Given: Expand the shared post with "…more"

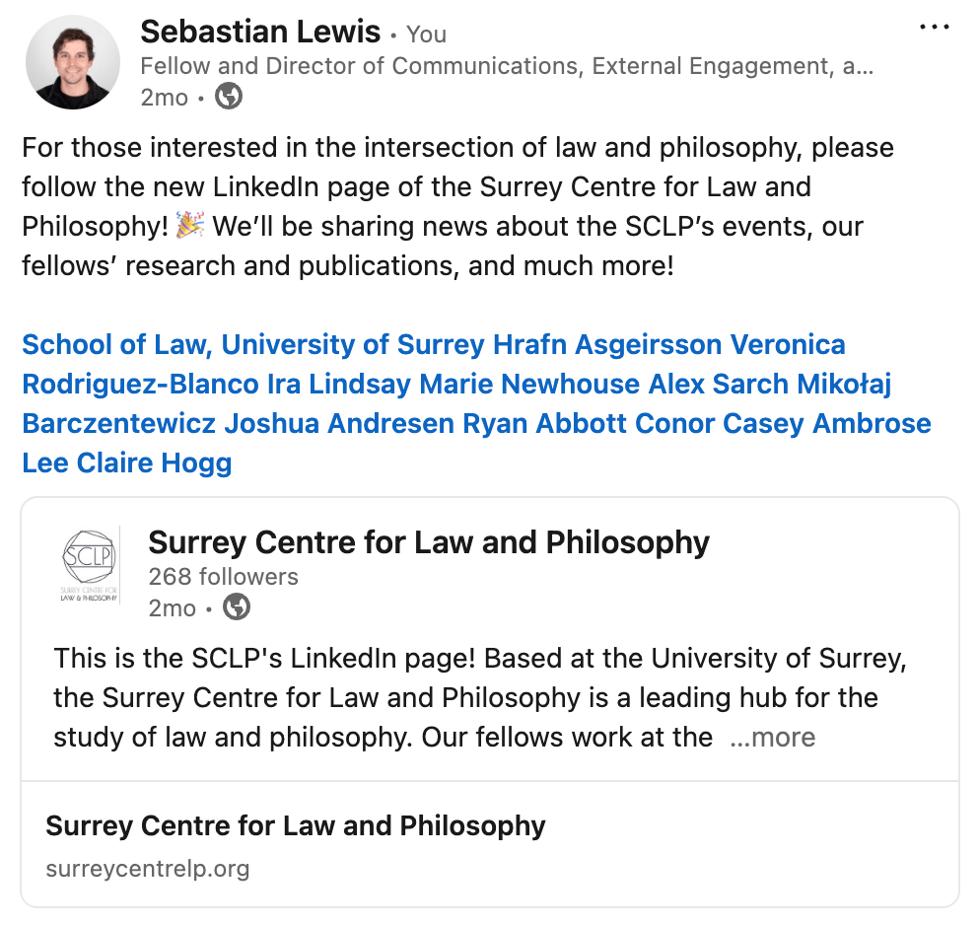Looking at the screenshot, I should coord(772,738).
